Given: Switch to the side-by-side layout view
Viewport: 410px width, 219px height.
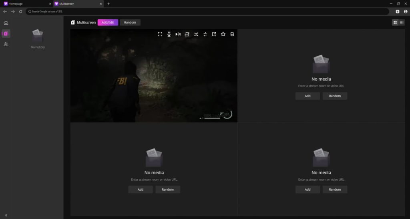Looking at the screenshot, I should (402, 22).
